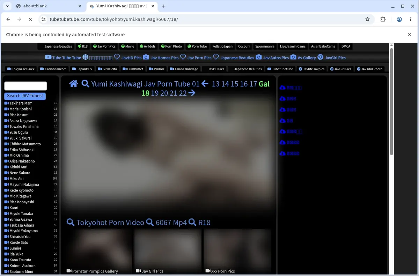419x276 pixels.
Task: Open AsianBabeCams top link
Action: (x=323, y=46)
